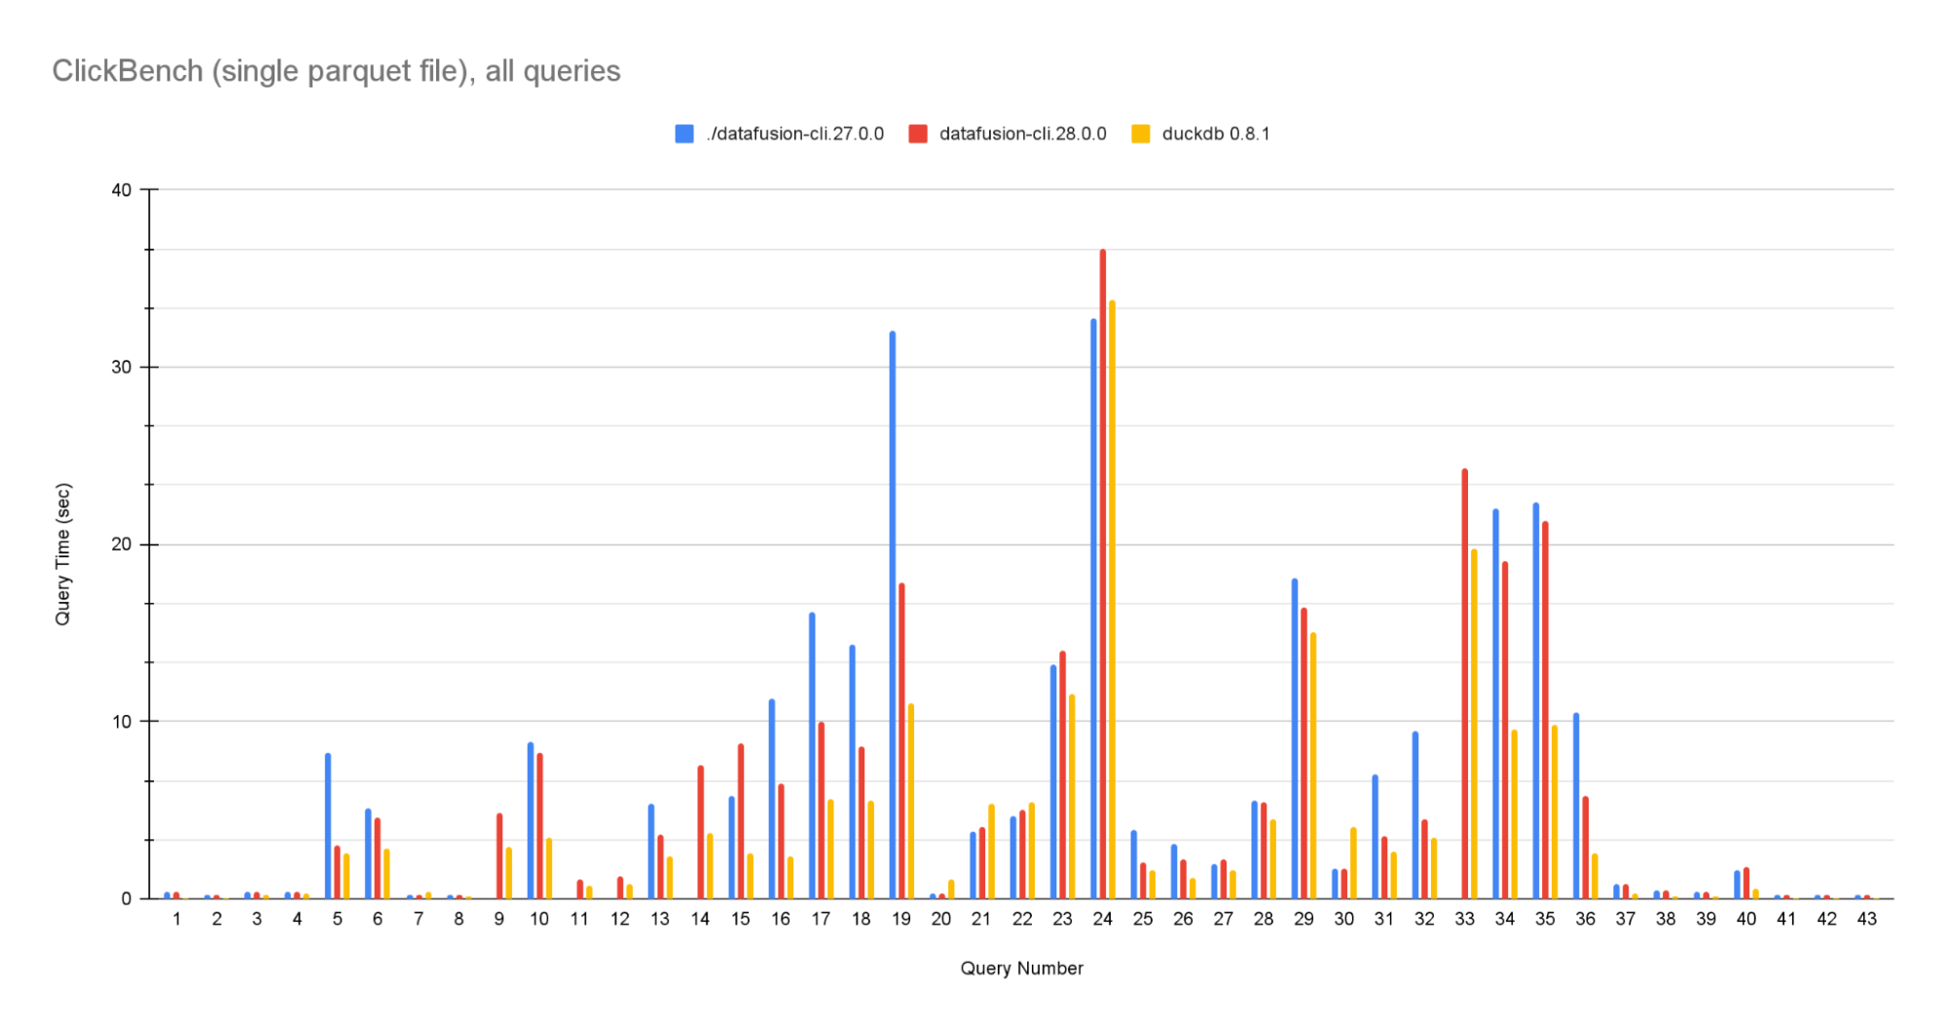Click the yellow duckdb 0.8.1 legend swatch

pos(1141,134)
